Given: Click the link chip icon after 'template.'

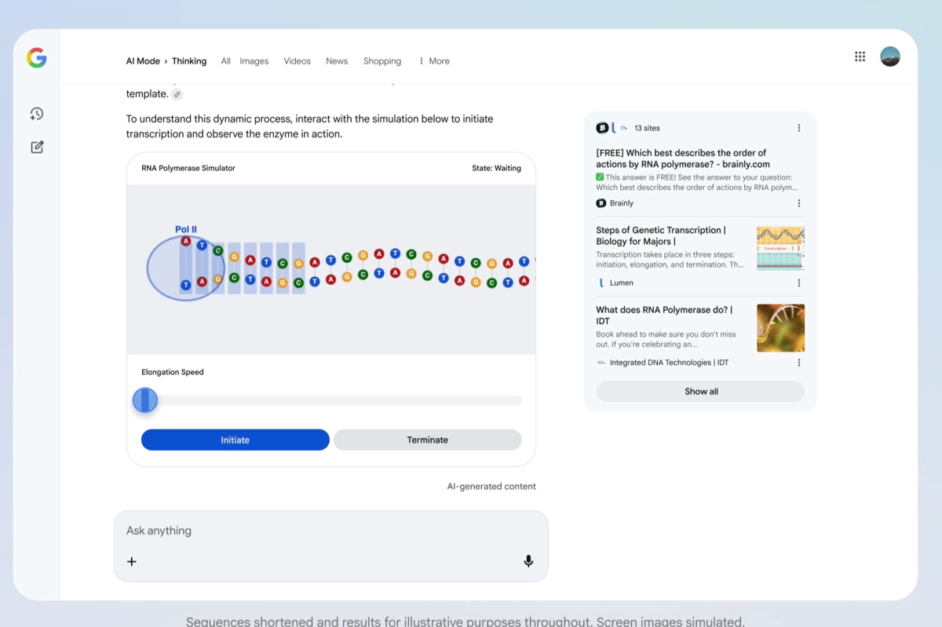Looking at the screenshot, I should (x=177, y=94).
